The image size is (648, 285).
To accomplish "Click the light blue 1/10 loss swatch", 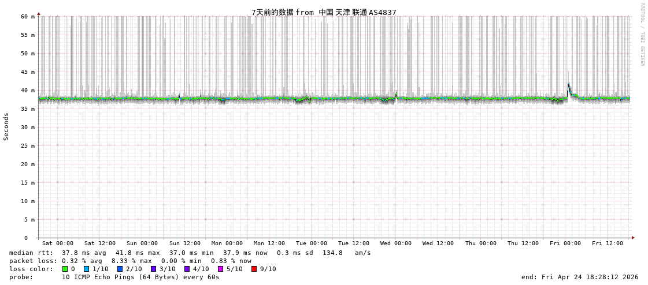I will pos(87,269).
